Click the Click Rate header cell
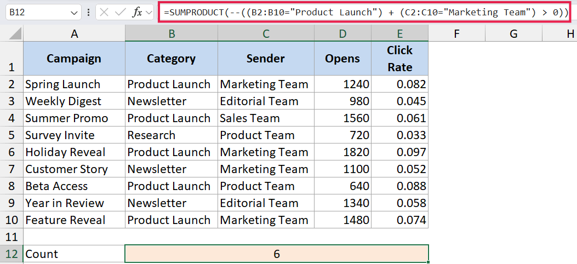Viewport: 577px width, 264px height. 400,59
